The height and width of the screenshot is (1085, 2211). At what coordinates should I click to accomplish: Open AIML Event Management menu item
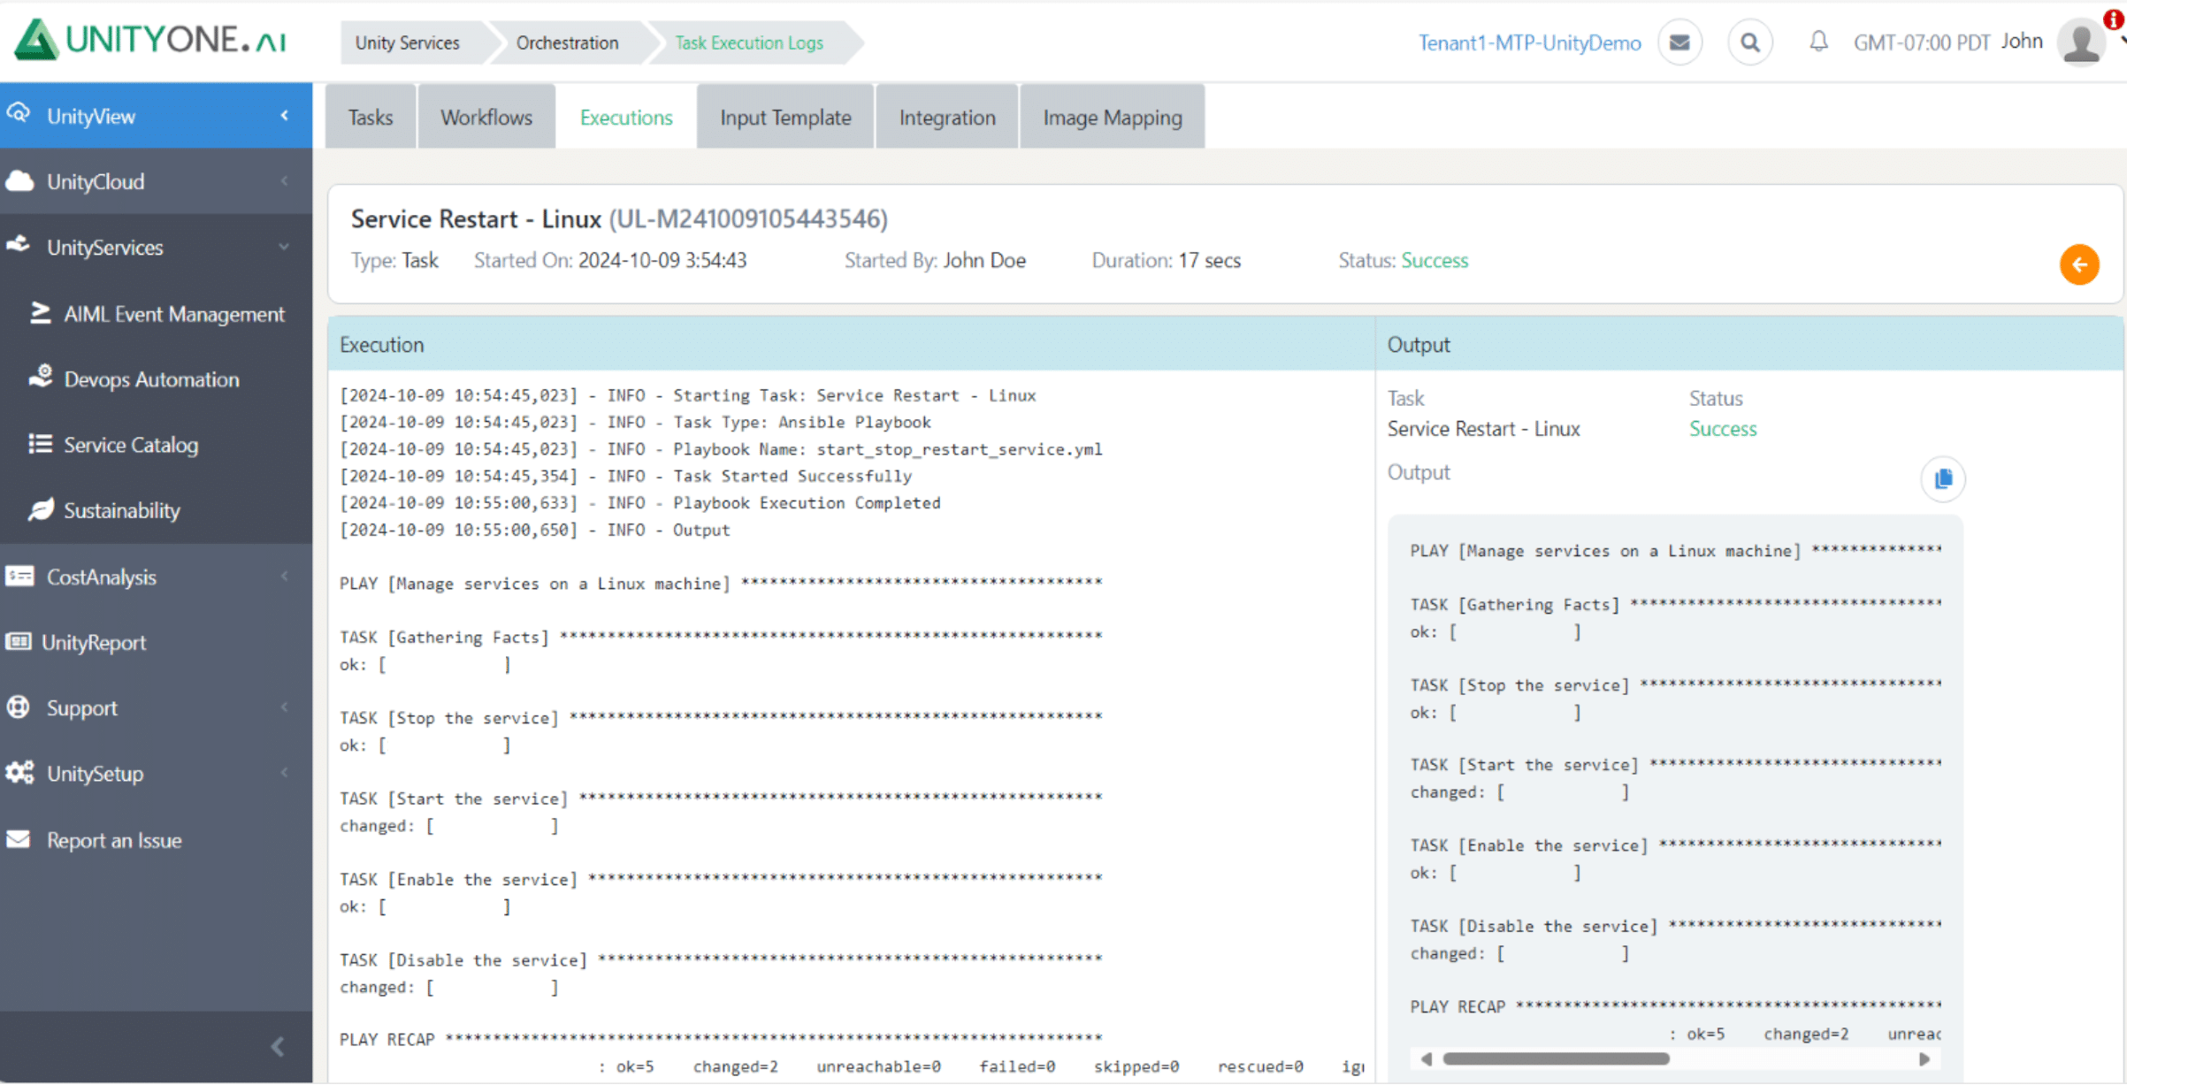[x=173, y=314]
